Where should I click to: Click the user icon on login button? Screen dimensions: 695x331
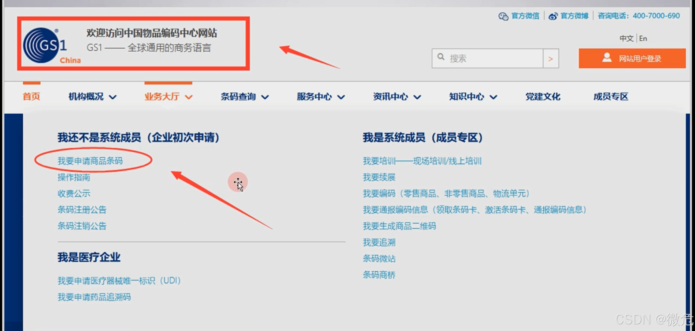(607, 58)
